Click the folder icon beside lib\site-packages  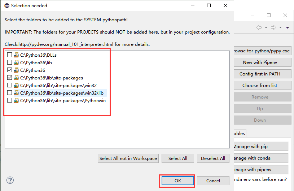(x=16, y=78)
